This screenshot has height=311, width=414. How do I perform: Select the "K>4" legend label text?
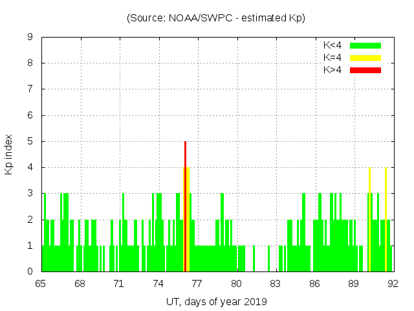tap(332, 70)
